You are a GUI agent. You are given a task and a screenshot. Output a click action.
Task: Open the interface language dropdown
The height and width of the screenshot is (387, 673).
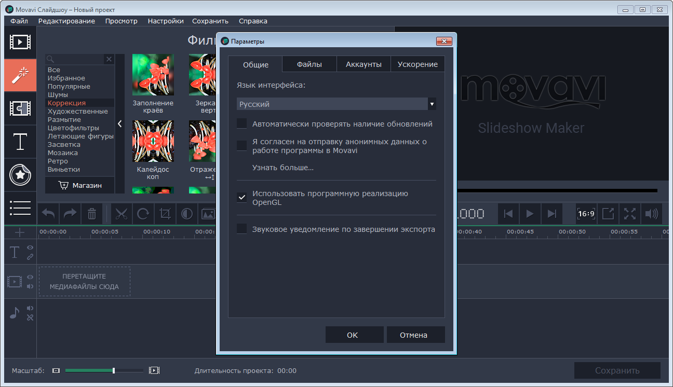[336, 104]
